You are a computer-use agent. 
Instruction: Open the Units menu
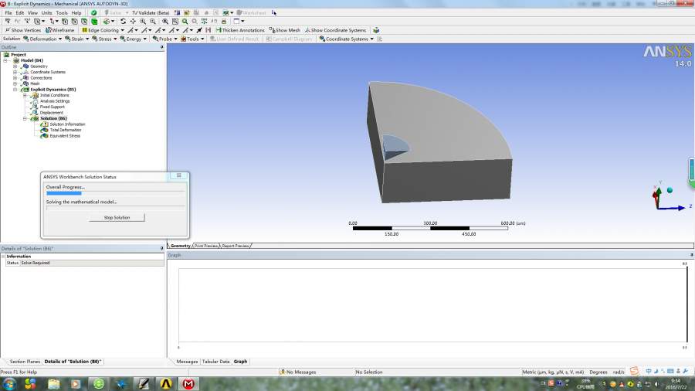pos(47,13)
